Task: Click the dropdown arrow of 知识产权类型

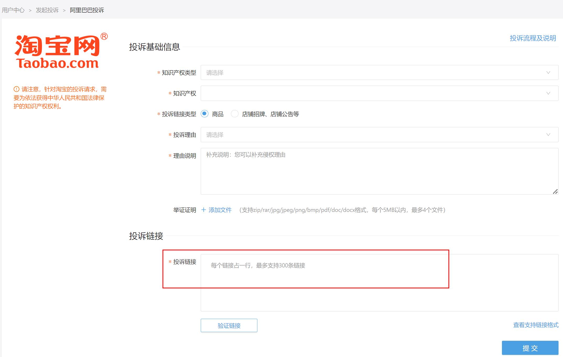Action: pyautogui.click(x=548, y=73)
